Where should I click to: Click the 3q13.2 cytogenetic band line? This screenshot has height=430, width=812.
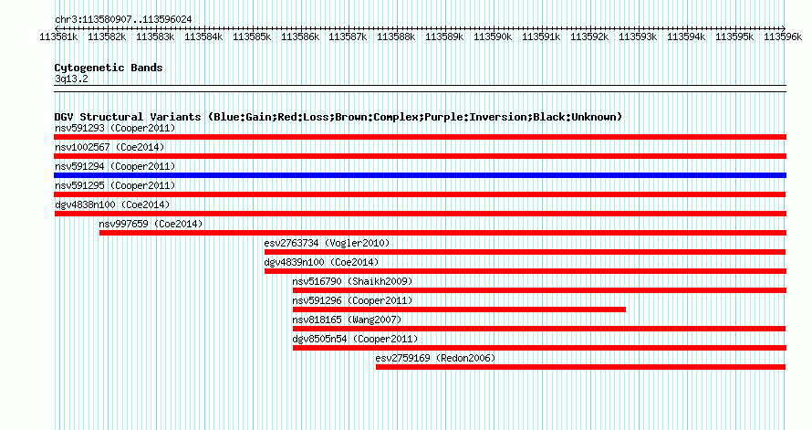coord(420,89)
